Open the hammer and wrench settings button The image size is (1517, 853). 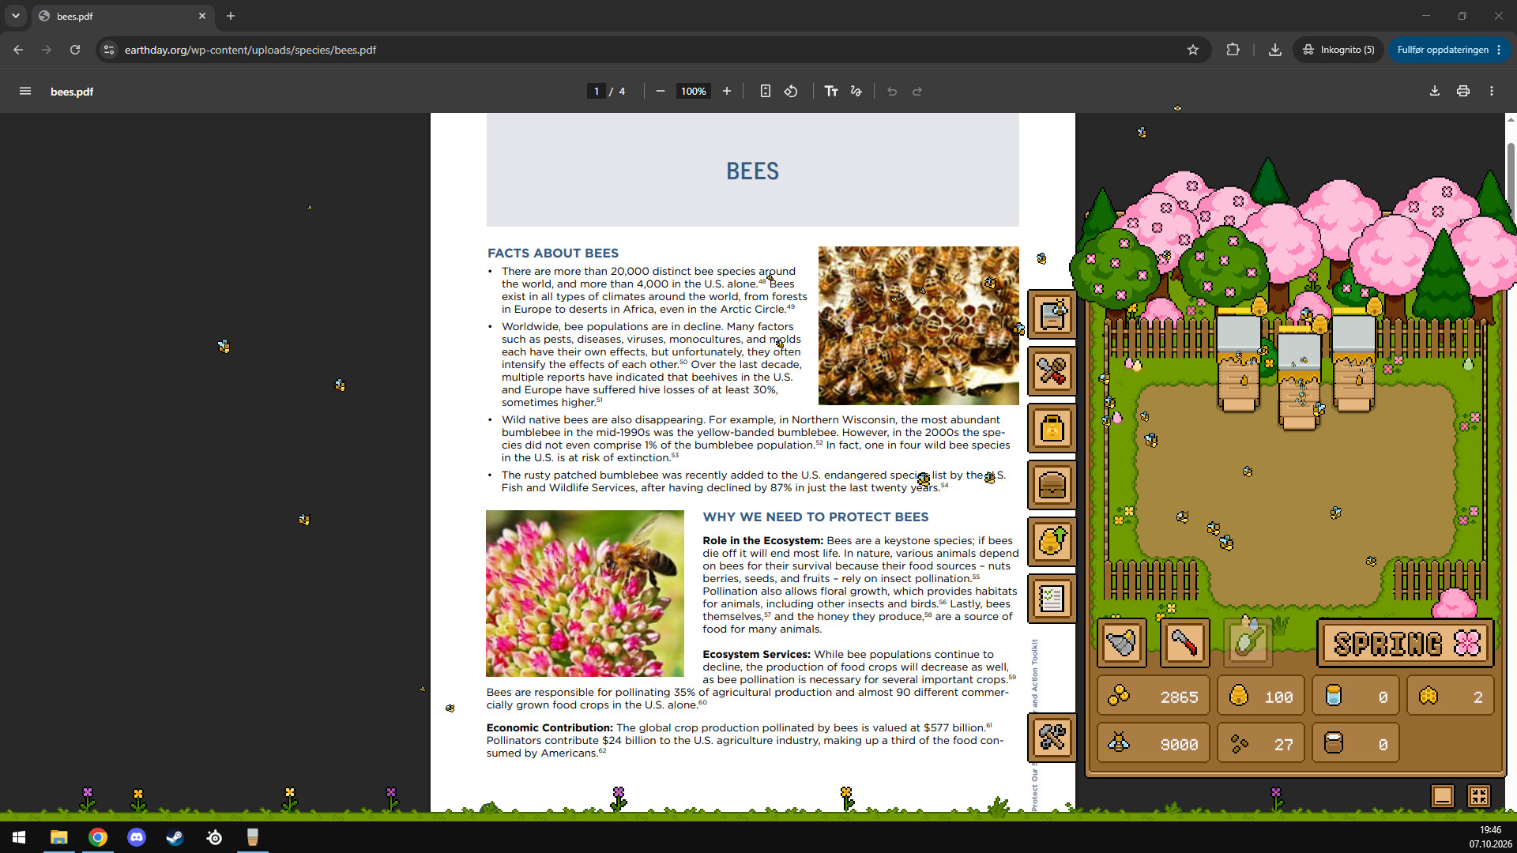pos(1052,738)
